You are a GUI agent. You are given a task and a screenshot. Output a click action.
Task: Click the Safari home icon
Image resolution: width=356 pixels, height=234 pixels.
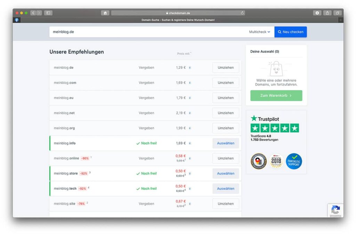click(105, 13)
